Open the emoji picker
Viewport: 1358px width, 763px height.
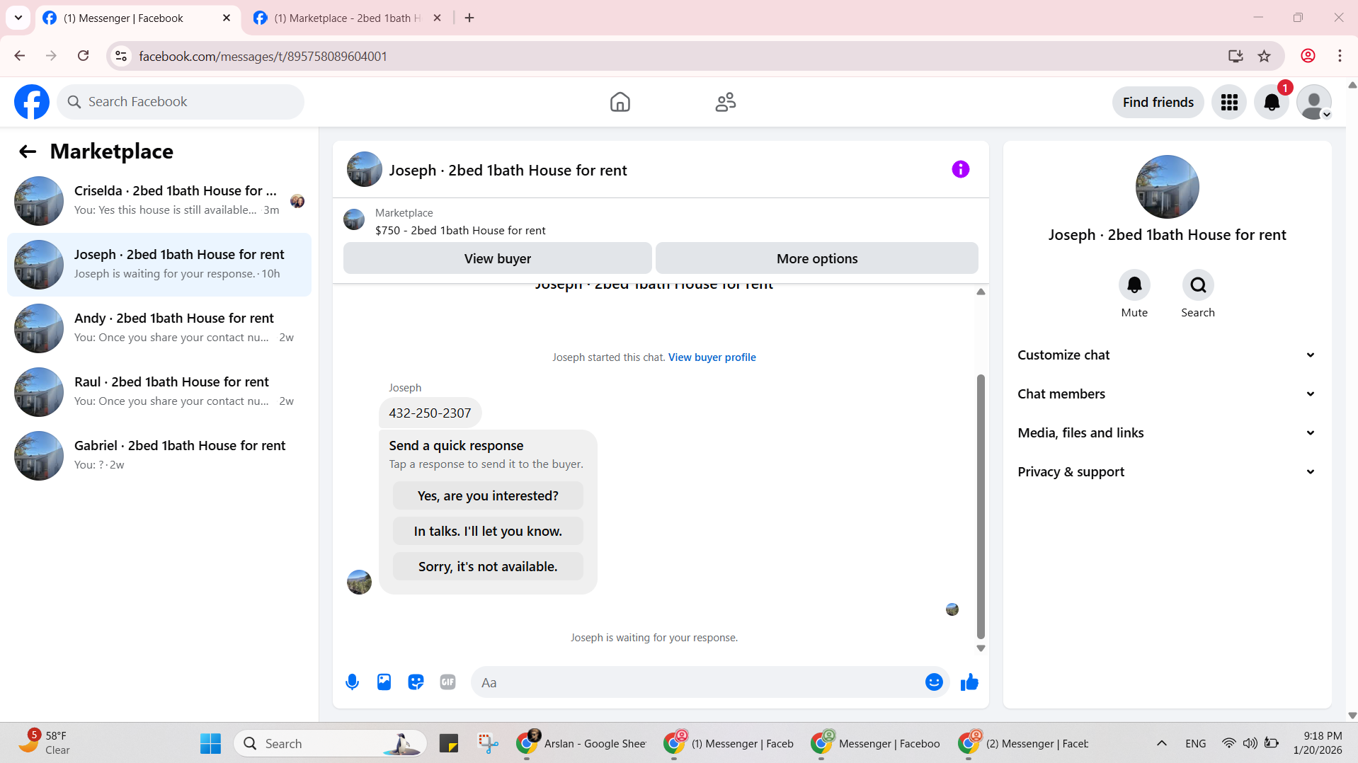point(934,682)
